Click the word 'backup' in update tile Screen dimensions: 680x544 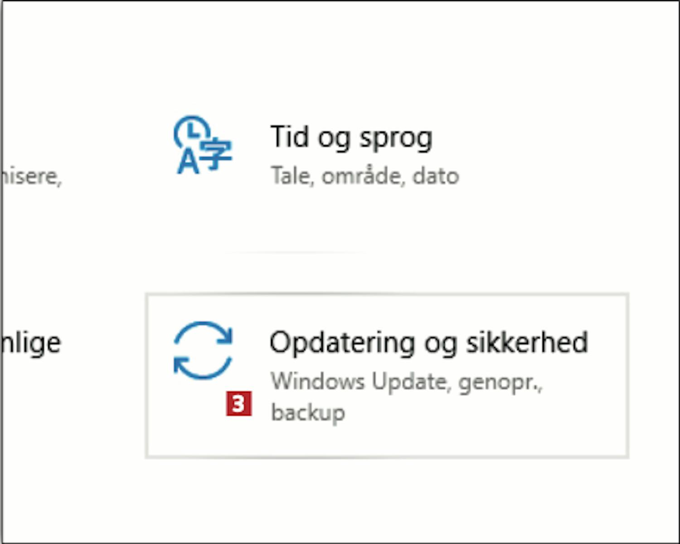click(308, 412)
